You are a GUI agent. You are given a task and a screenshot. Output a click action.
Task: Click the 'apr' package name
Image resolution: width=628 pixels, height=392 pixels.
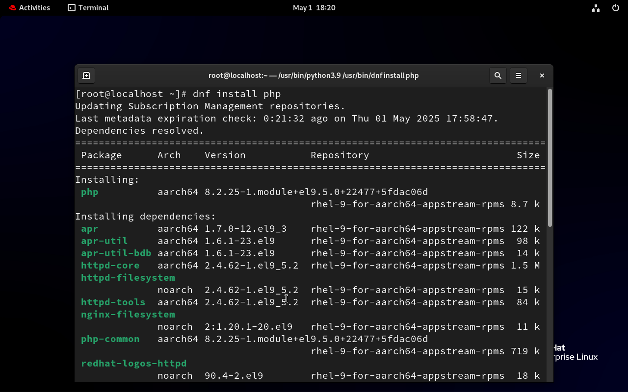click(x=90, y=229)
